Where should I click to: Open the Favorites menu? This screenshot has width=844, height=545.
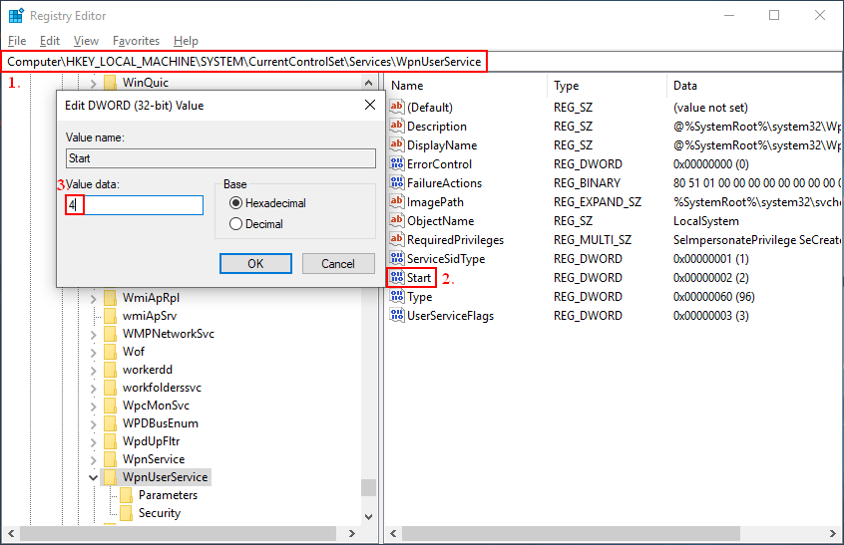coord(136,41)
